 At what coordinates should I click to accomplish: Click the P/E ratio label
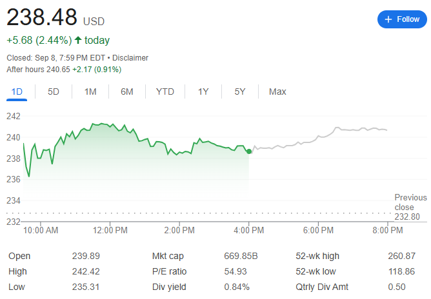point(169,271)
